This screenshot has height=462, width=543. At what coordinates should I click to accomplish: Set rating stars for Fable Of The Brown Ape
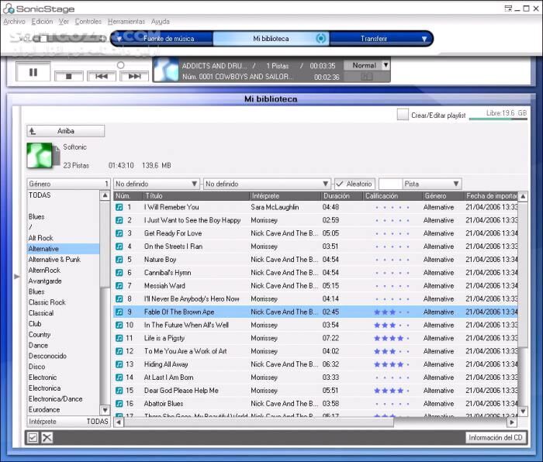[393, 312]
